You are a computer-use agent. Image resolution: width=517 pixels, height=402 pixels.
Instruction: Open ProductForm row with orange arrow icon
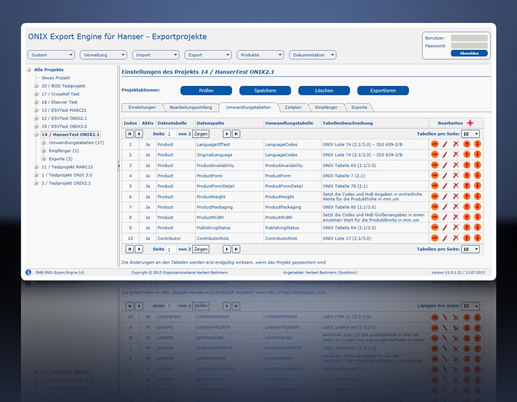(x=435, y=175)
